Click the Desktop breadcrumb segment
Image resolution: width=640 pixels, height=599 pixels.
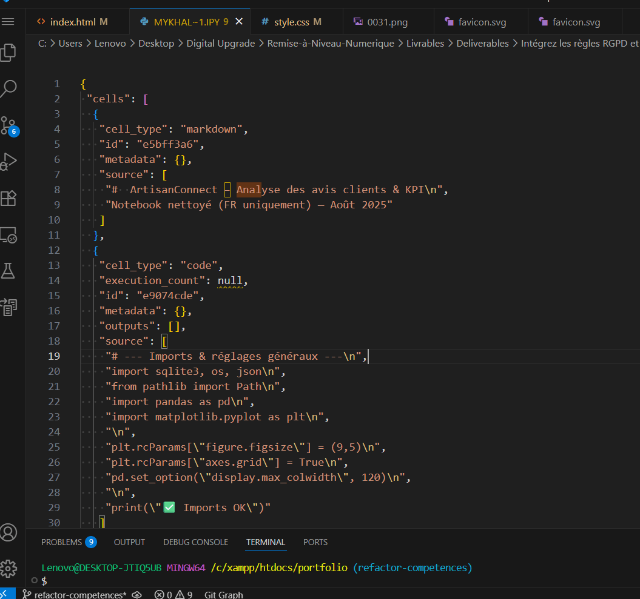click(156, 43)
